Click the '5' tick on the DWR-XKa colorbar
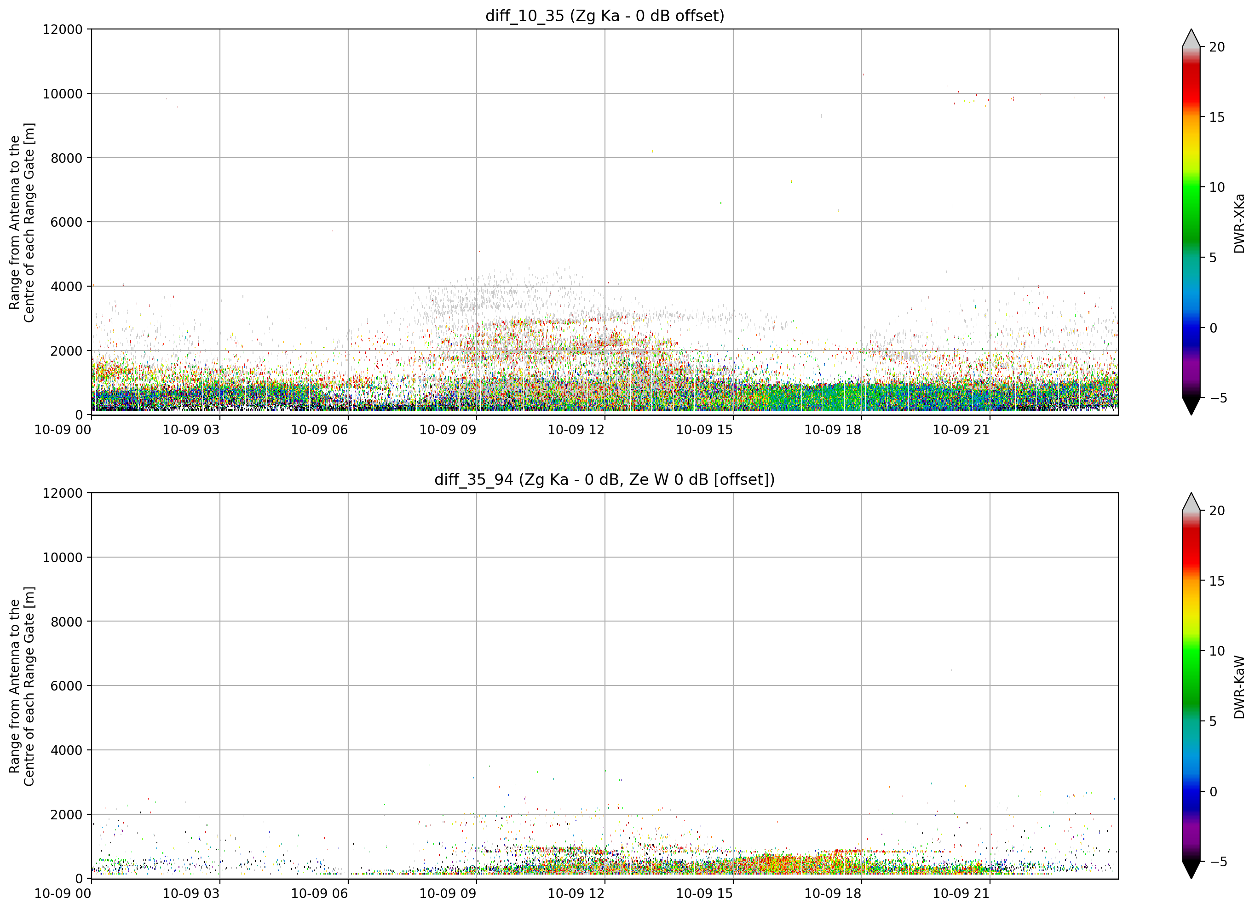The height and width of the screenshot is (910, 1255). (1213, 258)
